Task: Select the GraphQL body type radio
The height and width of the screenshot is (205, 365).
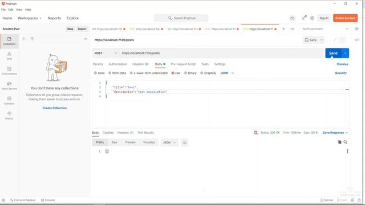Action: coord(201,73)
